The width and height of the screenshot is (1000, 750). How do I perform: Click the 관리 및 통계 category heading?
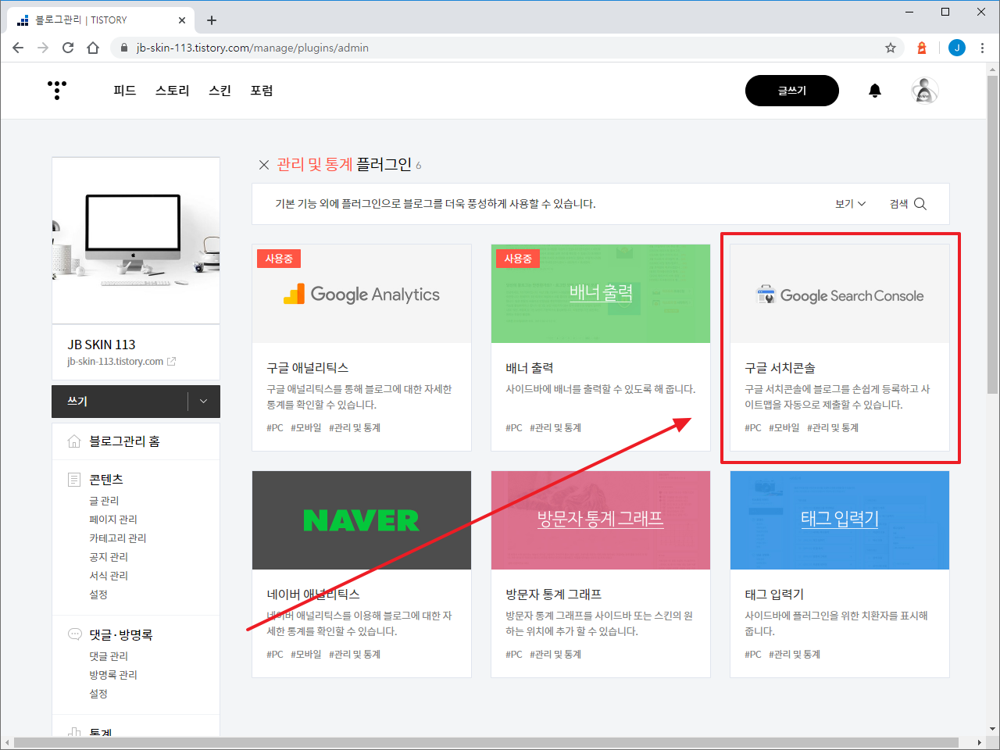(x=315, y=165)
